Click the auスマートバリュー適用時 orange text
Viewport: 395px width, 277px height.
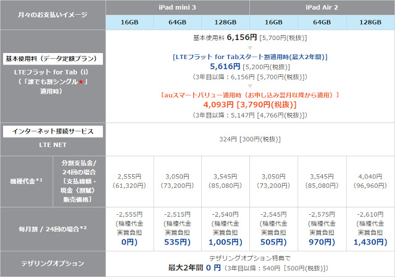250,95
